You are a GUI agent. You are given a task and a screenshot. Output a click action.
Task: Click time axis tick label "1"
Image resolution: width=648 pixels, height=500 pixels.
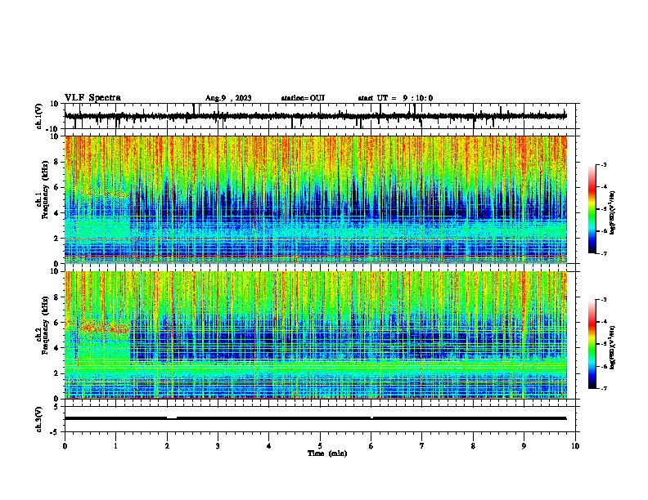click(115, 445)
